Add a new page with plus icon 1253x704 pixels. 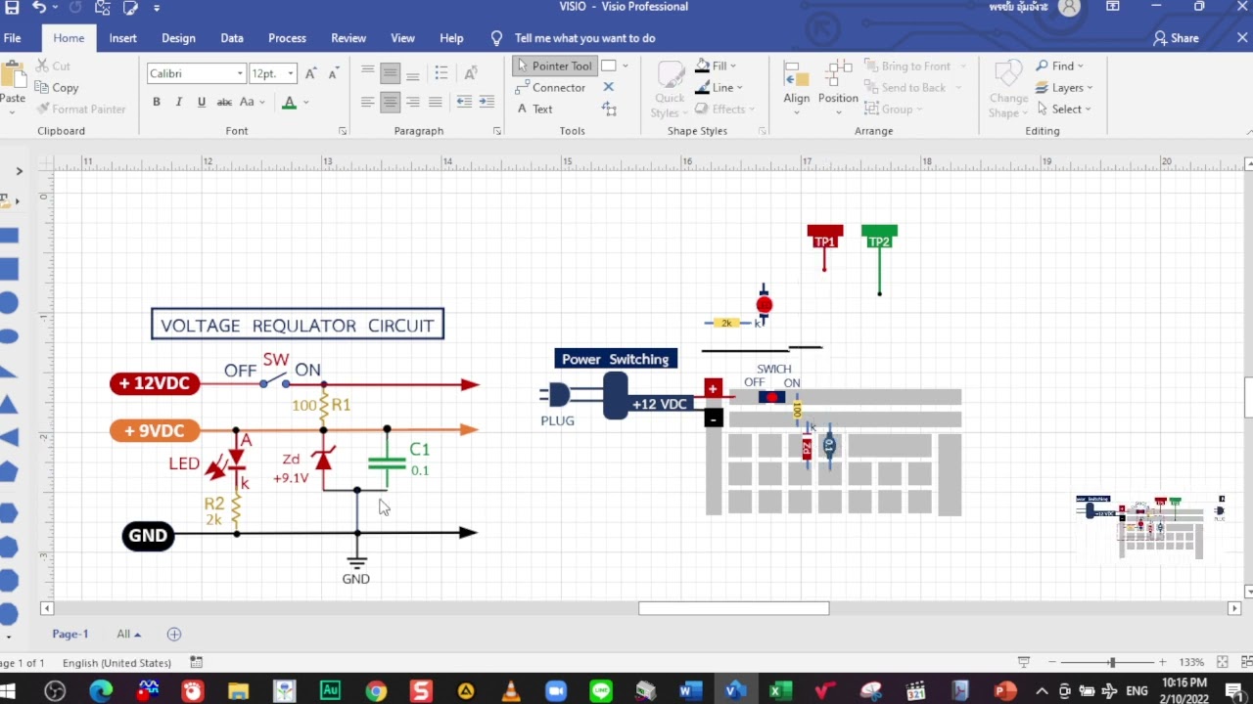click(174, 634)
